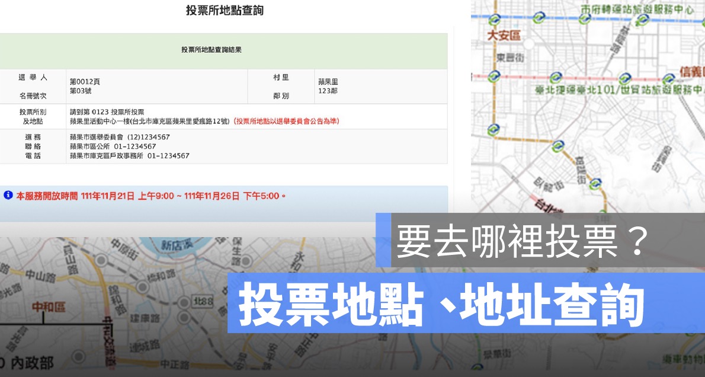This screenshot has width=705, height=377.
Task: Click the 新店溪 river label on the lower map
Action: [x=177, y=245]
